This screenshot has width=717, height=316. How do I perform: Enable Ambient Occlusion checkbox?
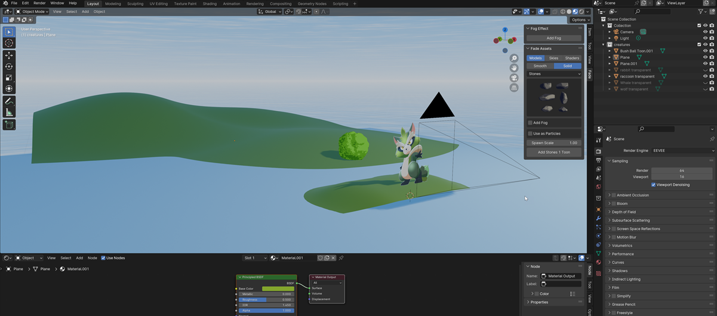(614, 195)
